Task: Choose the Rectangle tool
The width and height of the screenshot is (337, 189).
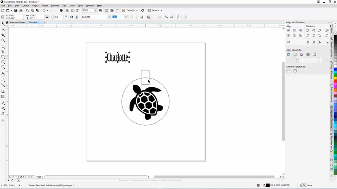Action: 3,57
